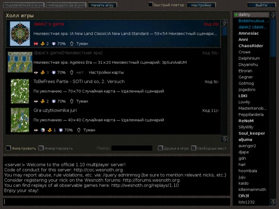Screen dimensions: 279x209
Task: Click observer eye icon in djape's game
Action: tap(36, 73)
